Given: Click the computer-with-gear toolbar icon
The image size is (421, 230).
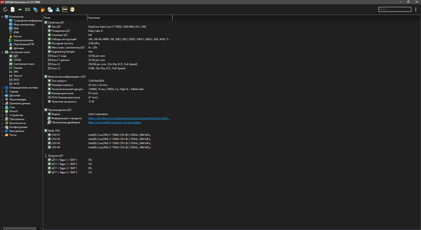Looking at the screenshot, I should point(50,9).
